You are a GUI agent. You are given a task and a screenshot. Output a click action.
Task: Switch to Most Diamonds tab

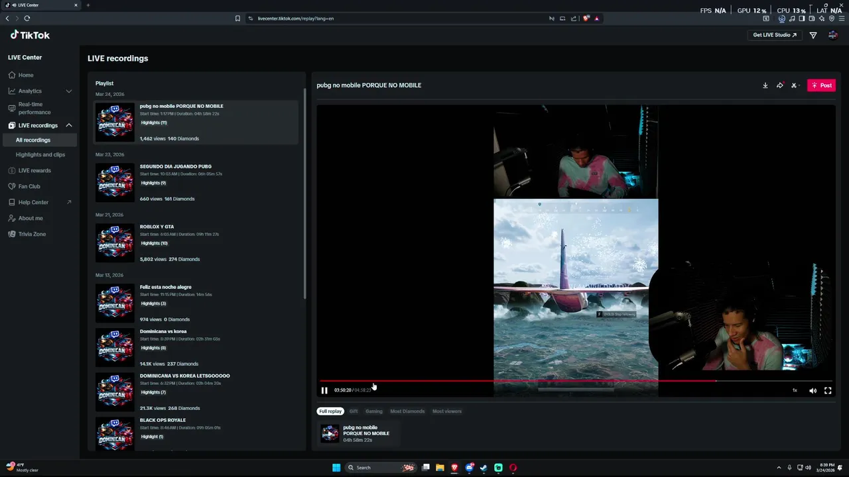[x=407, y=411]
